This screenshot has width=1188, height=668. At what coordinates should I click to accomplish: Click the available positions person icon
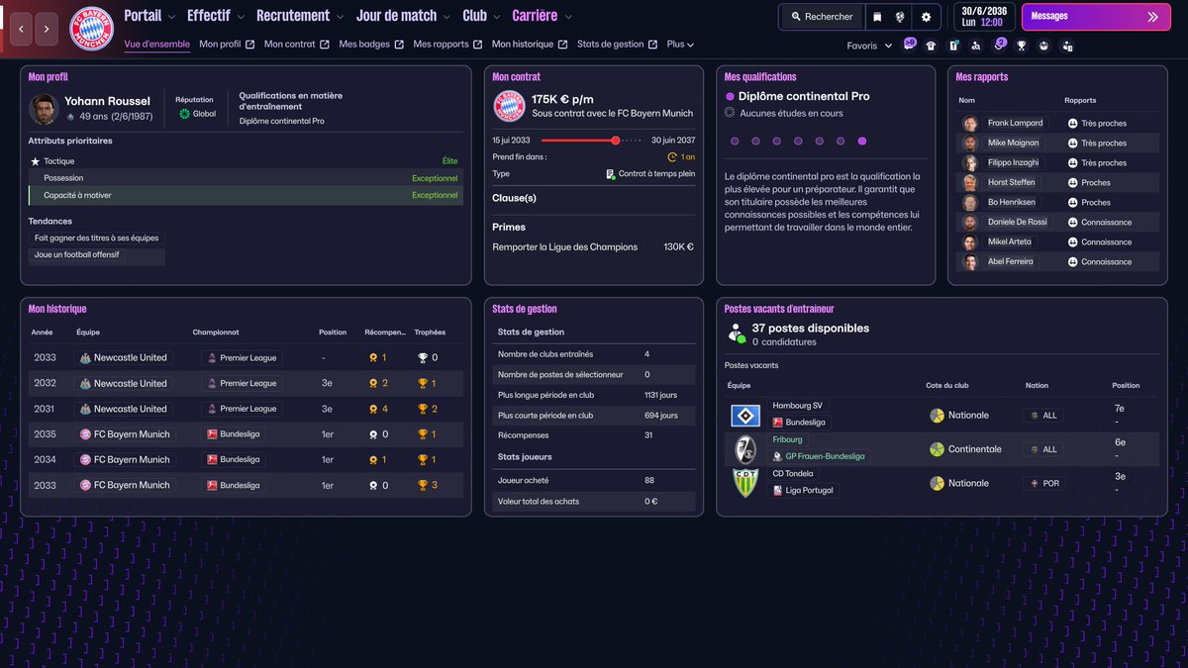[737, 334]
